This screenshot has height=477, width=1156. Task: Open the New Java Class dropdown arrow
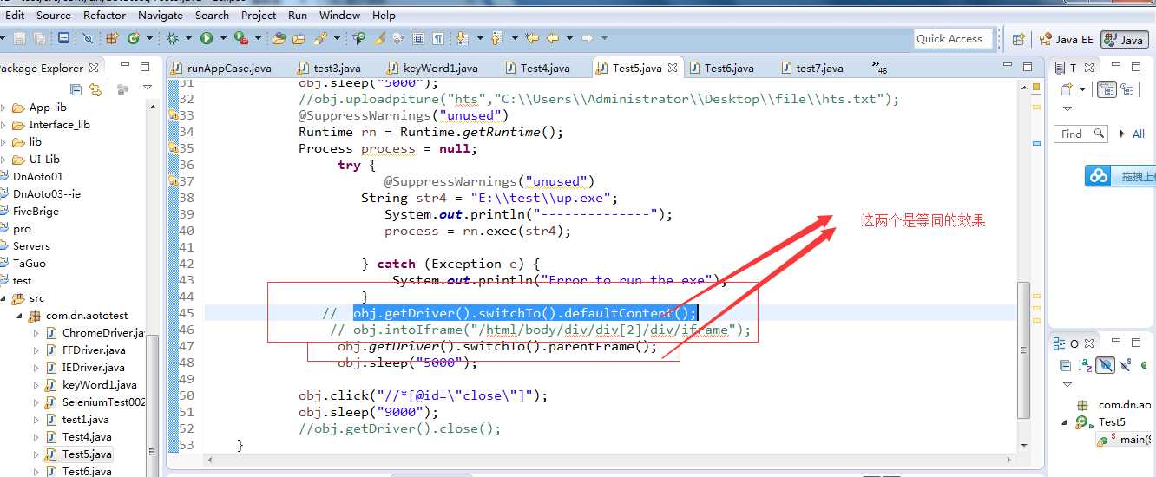149,38
